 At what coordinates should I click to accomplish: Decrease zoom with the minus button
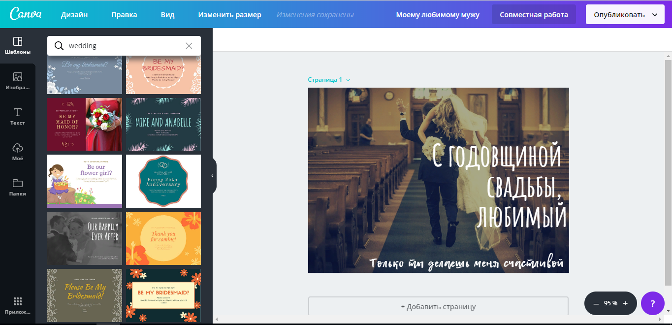596,303
